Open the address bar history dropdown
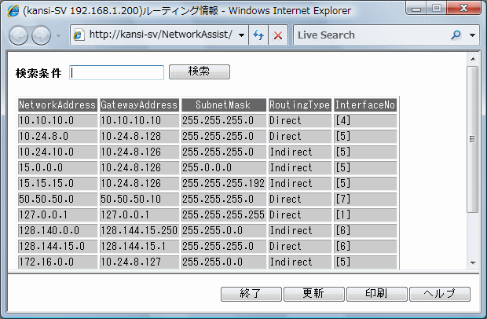This screenshot has height=319, width=487. click(x=240, y=35)
